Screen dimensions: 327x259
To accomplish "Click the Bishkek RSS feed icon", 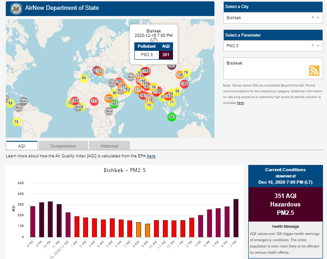I will 315,71.
